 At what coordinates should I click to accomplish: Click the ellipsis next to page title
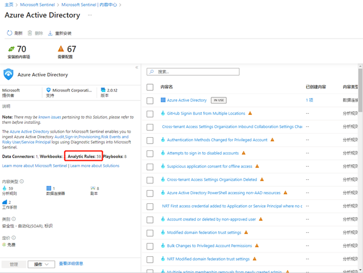click(x=90, y=15)
